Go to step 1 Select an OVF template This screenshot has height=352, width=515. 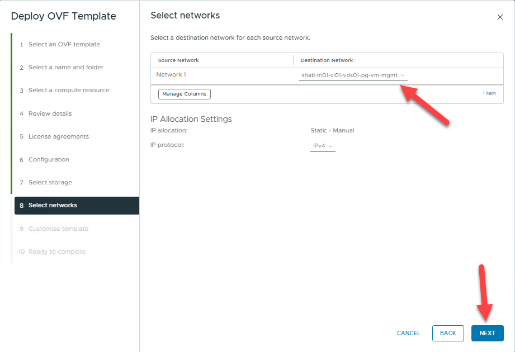64,45
